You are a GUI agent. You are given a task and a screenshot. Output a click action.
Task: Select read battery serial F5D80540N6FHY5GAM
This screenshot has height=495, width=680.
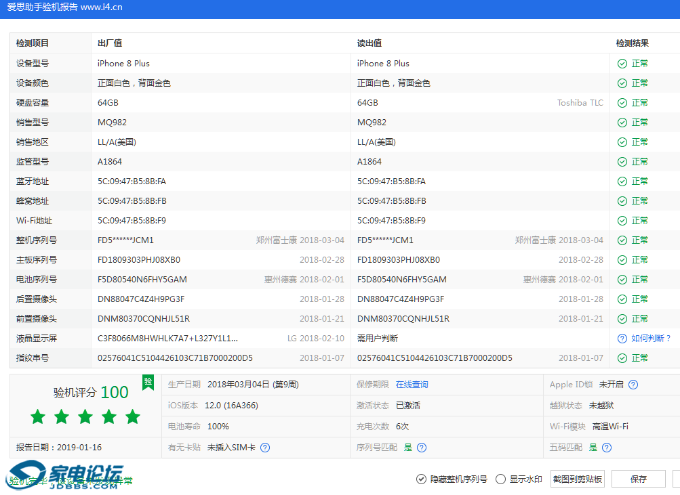tap(401, 280)
